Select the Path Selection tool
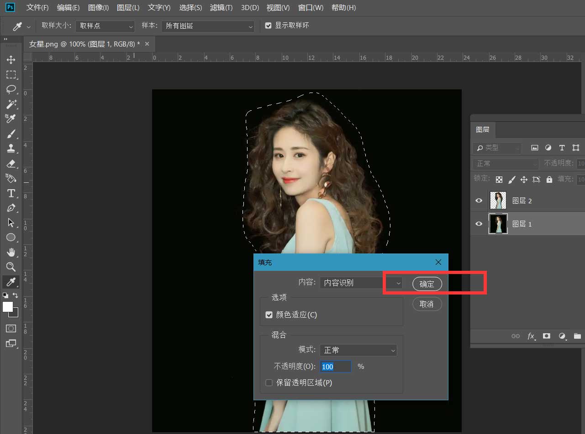Screen dimensions: 585x434 pos(11,222)
